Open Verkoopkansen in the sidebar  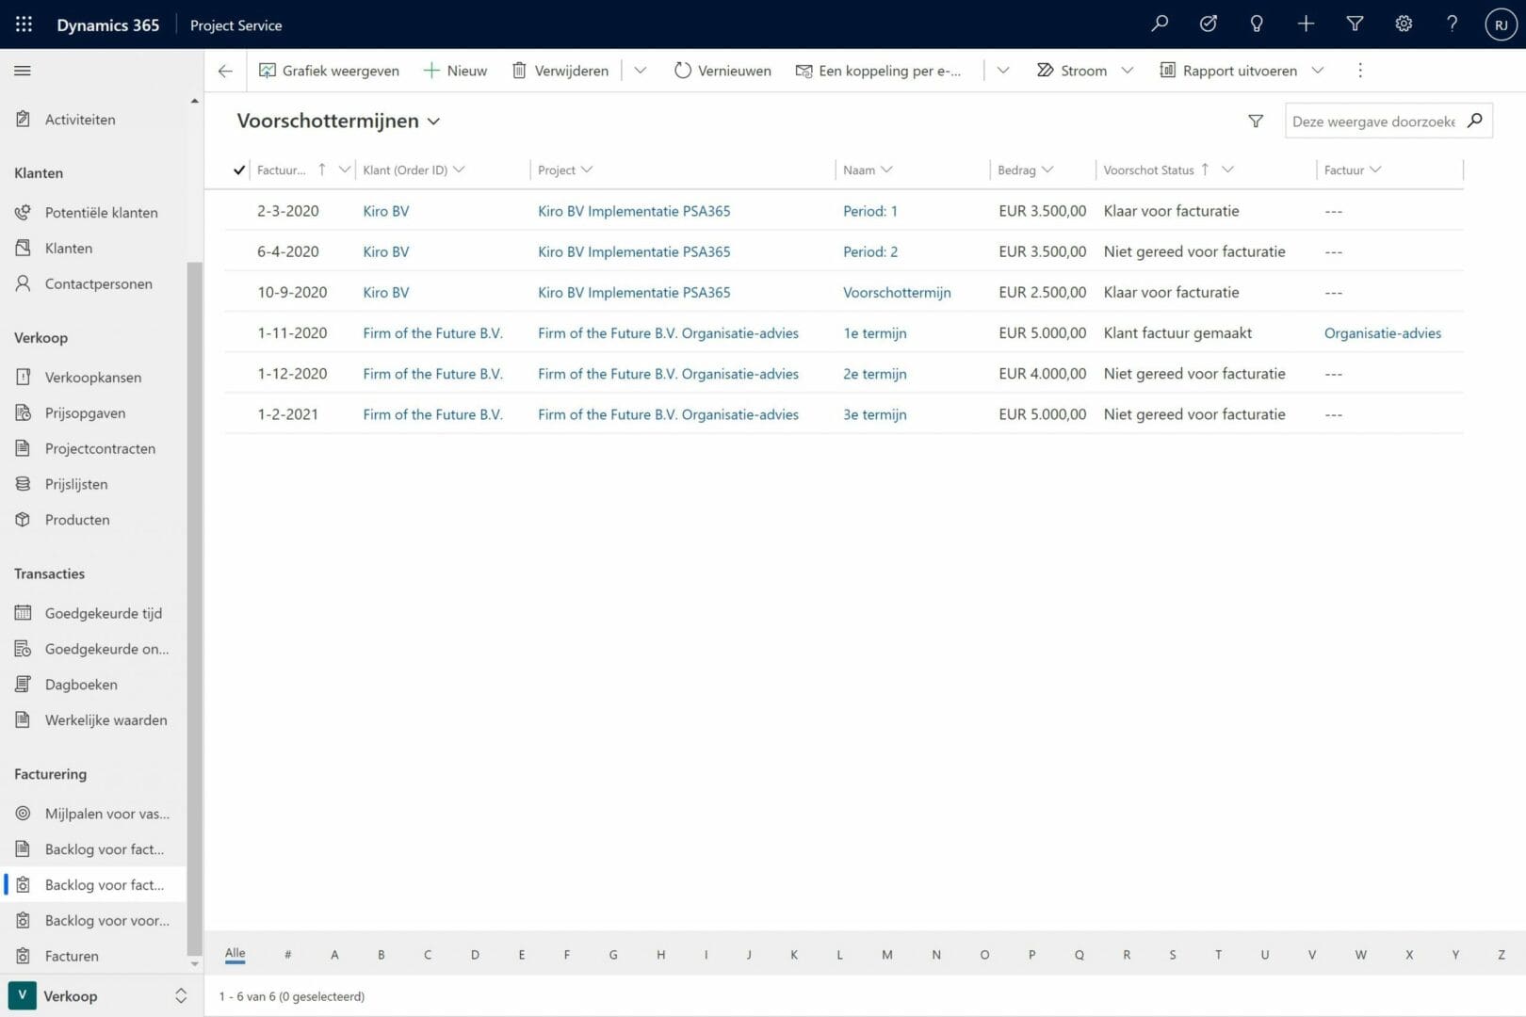click(x=93, y=378)
